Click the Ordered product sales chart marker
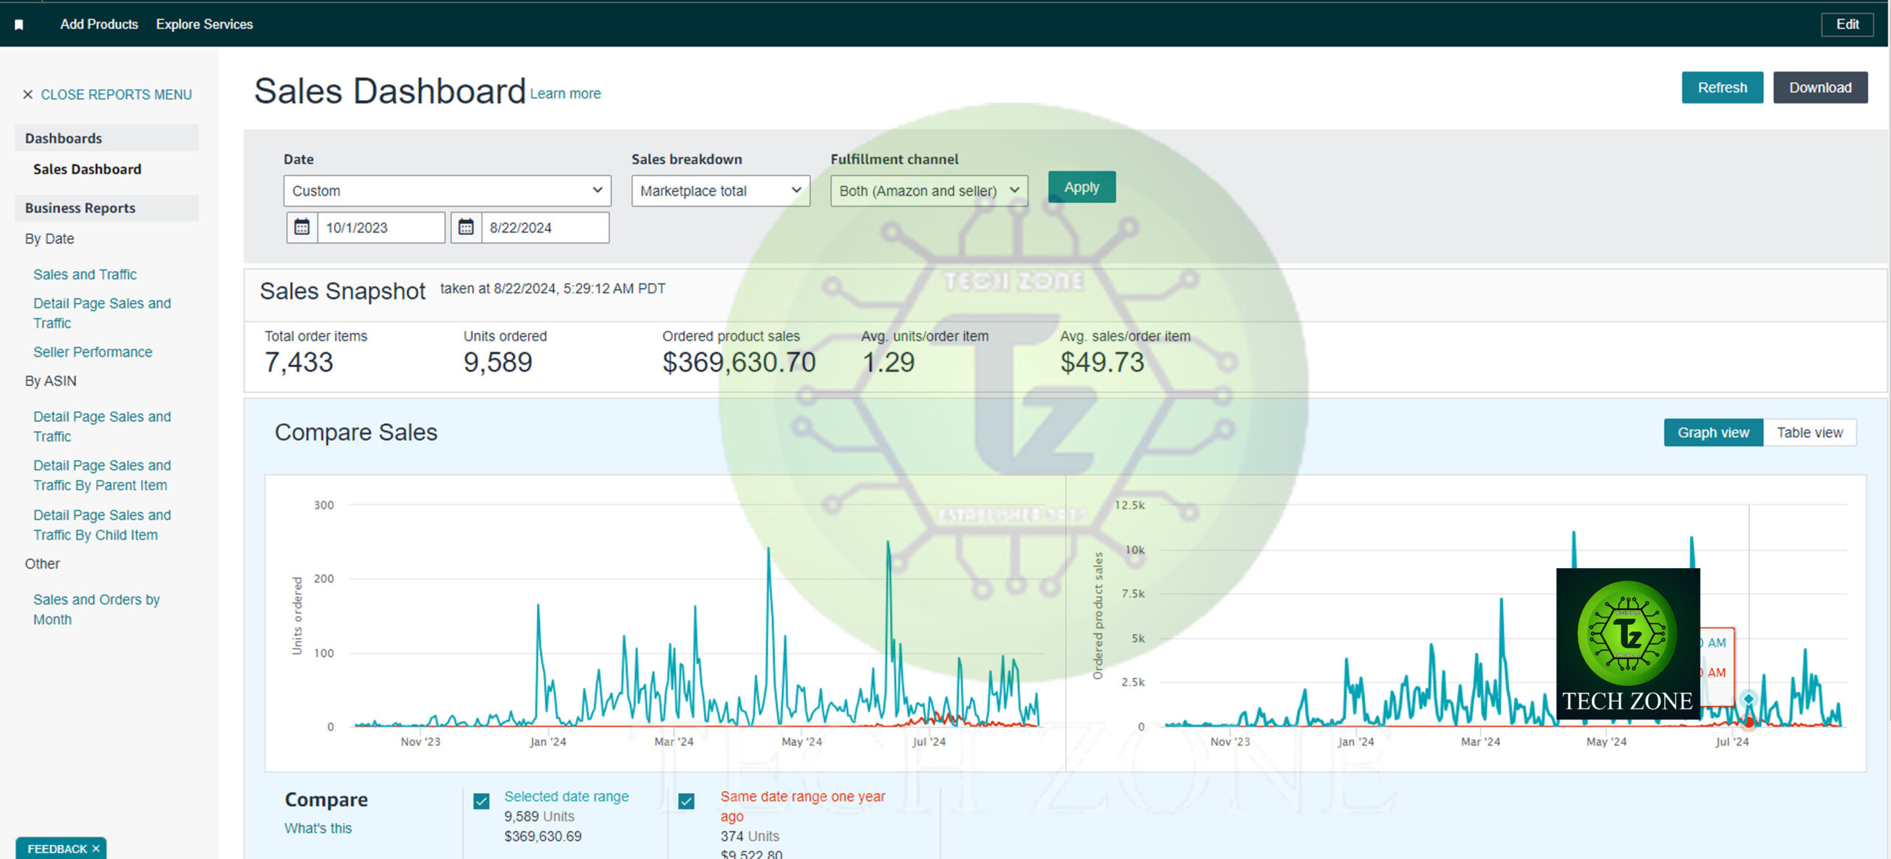This screenshot has width=1891, height=859. pyautogui.click(x=1748, y=698)
